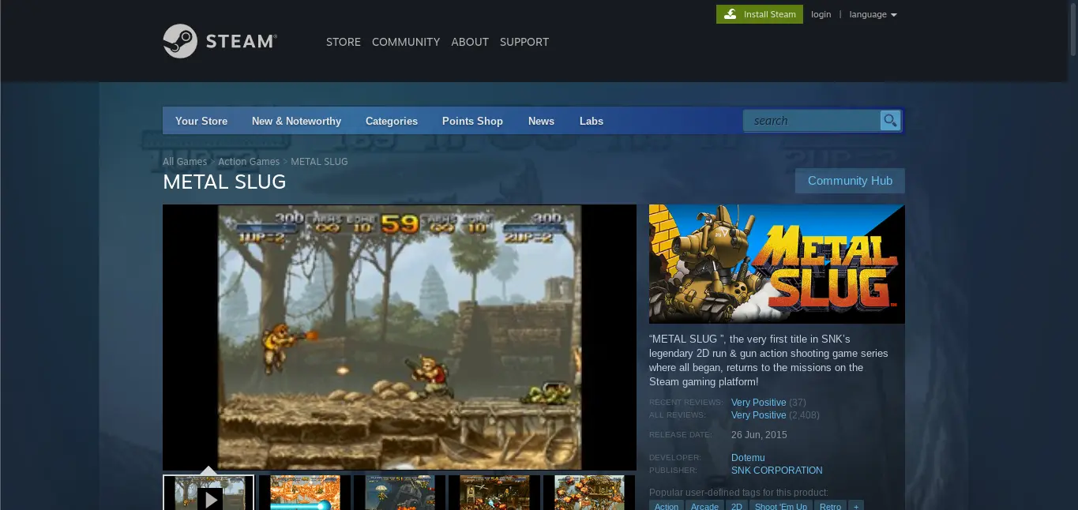This screenshot has height=510, width=1078.
Task: Open the SNK CORPORATION publisher link
Action: [x=776, y=471]
